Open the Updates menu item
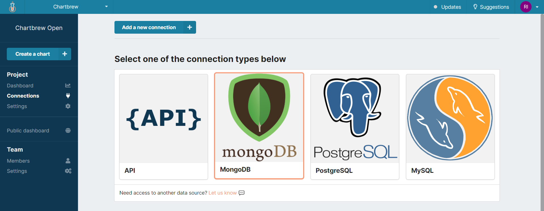 pos(447,7)
